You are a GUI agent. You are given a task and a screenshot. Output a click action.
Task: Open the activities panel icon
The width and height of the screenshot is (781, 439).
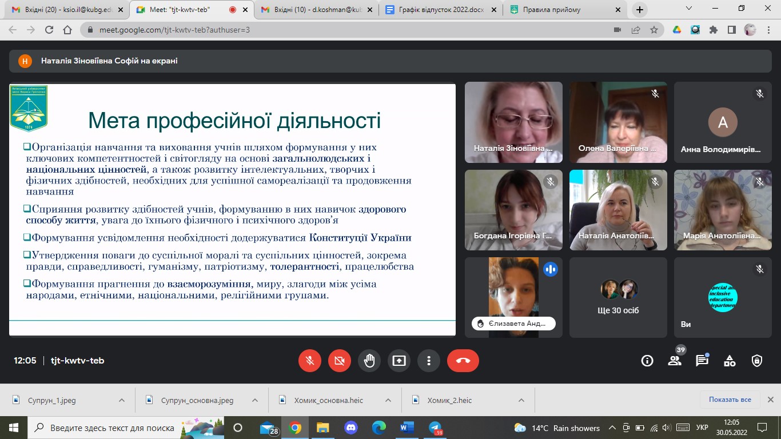730,361
